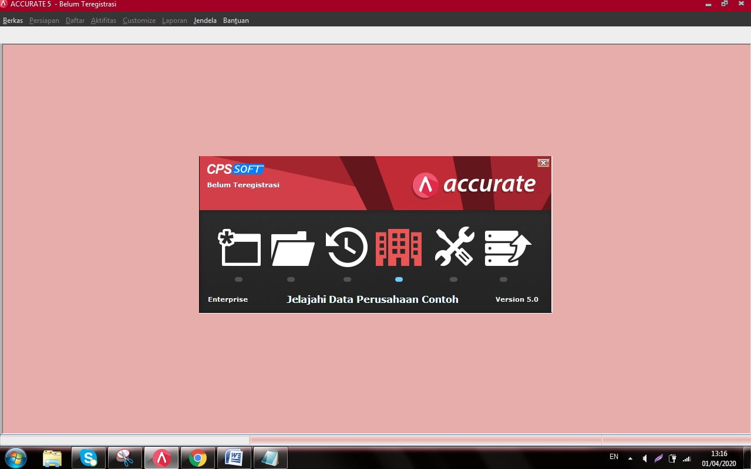
Task: Open Microsoft Word from taskbar
Action: coord(234,458)
